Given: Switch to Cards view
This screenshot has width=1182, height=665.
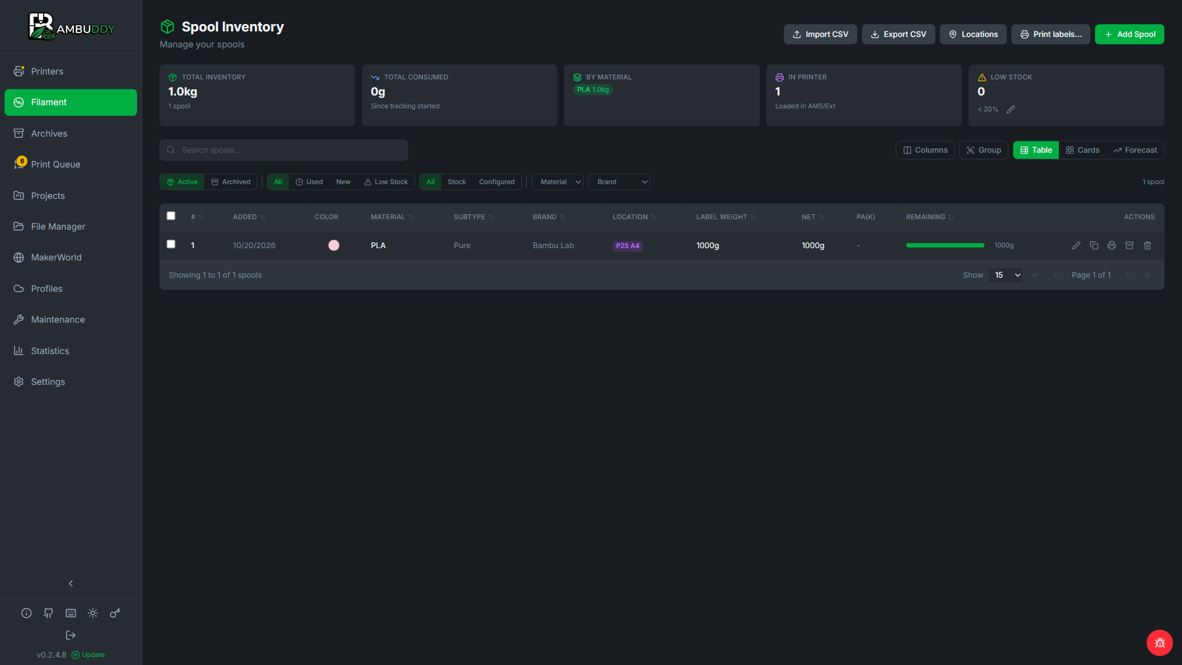Looking at the screenshot, I should [1082, 150].
